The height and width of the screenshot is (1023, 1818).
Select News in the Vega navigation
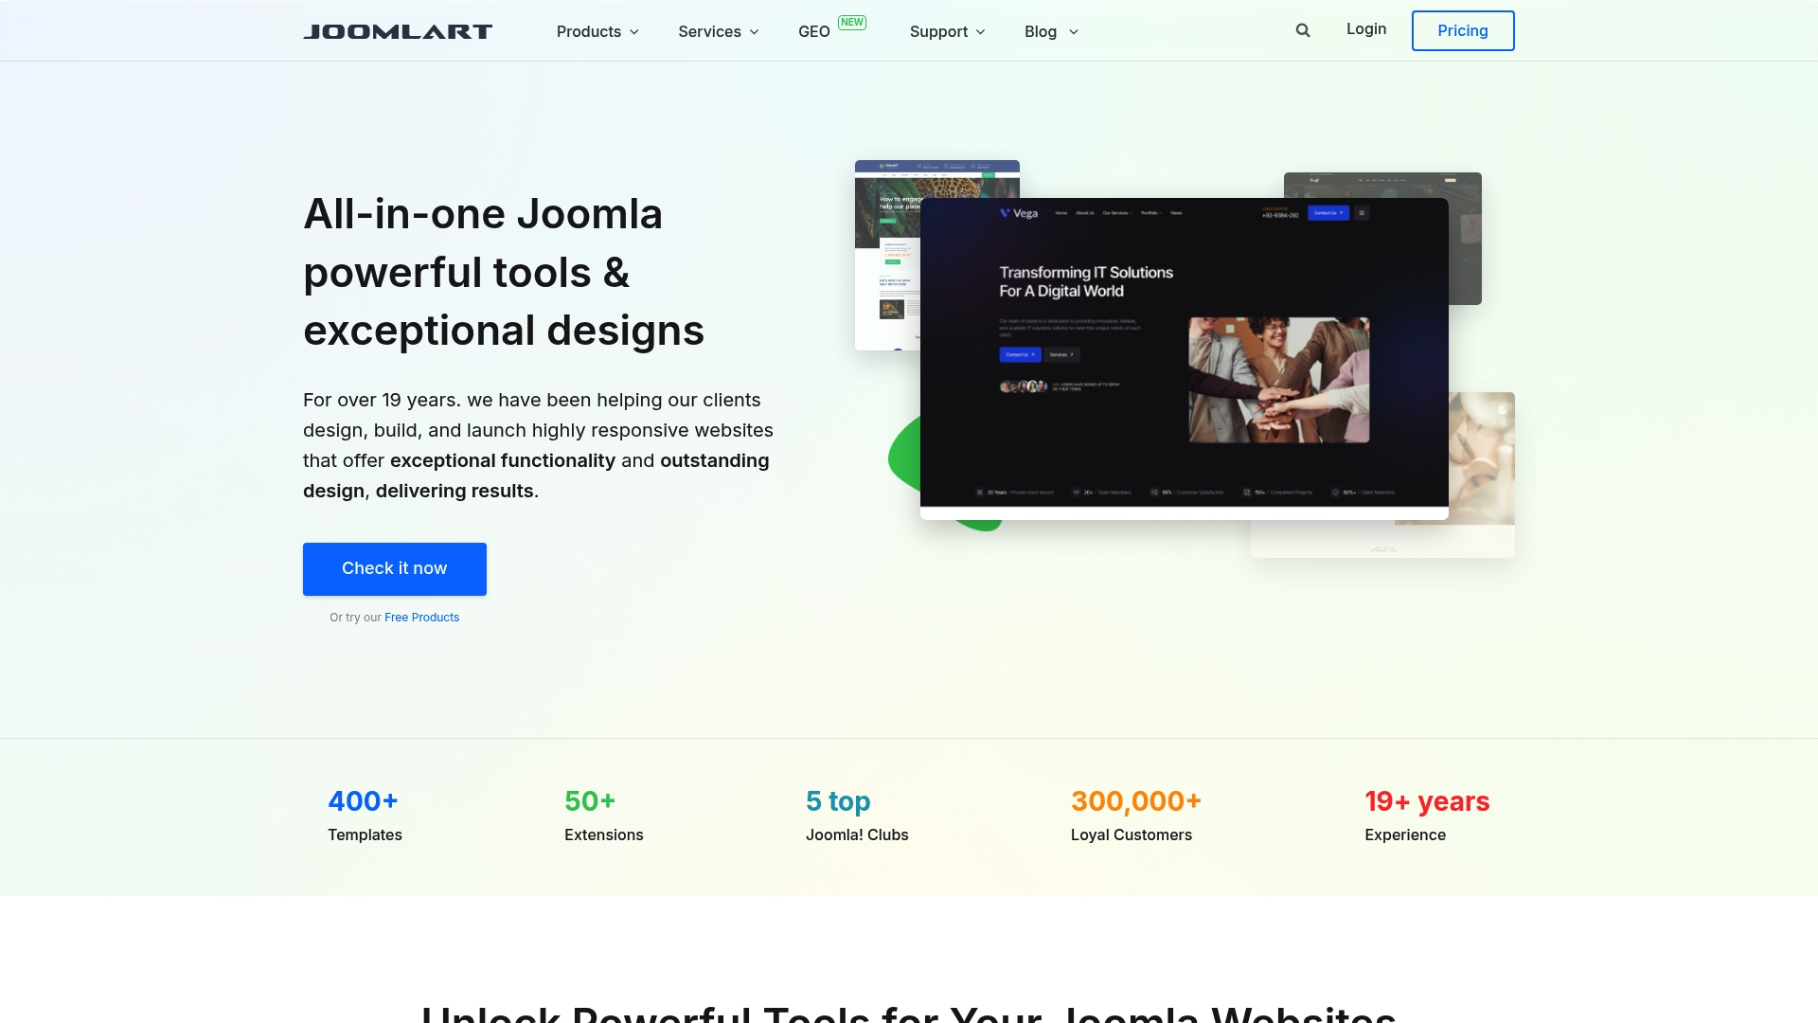pos(1177,213)
